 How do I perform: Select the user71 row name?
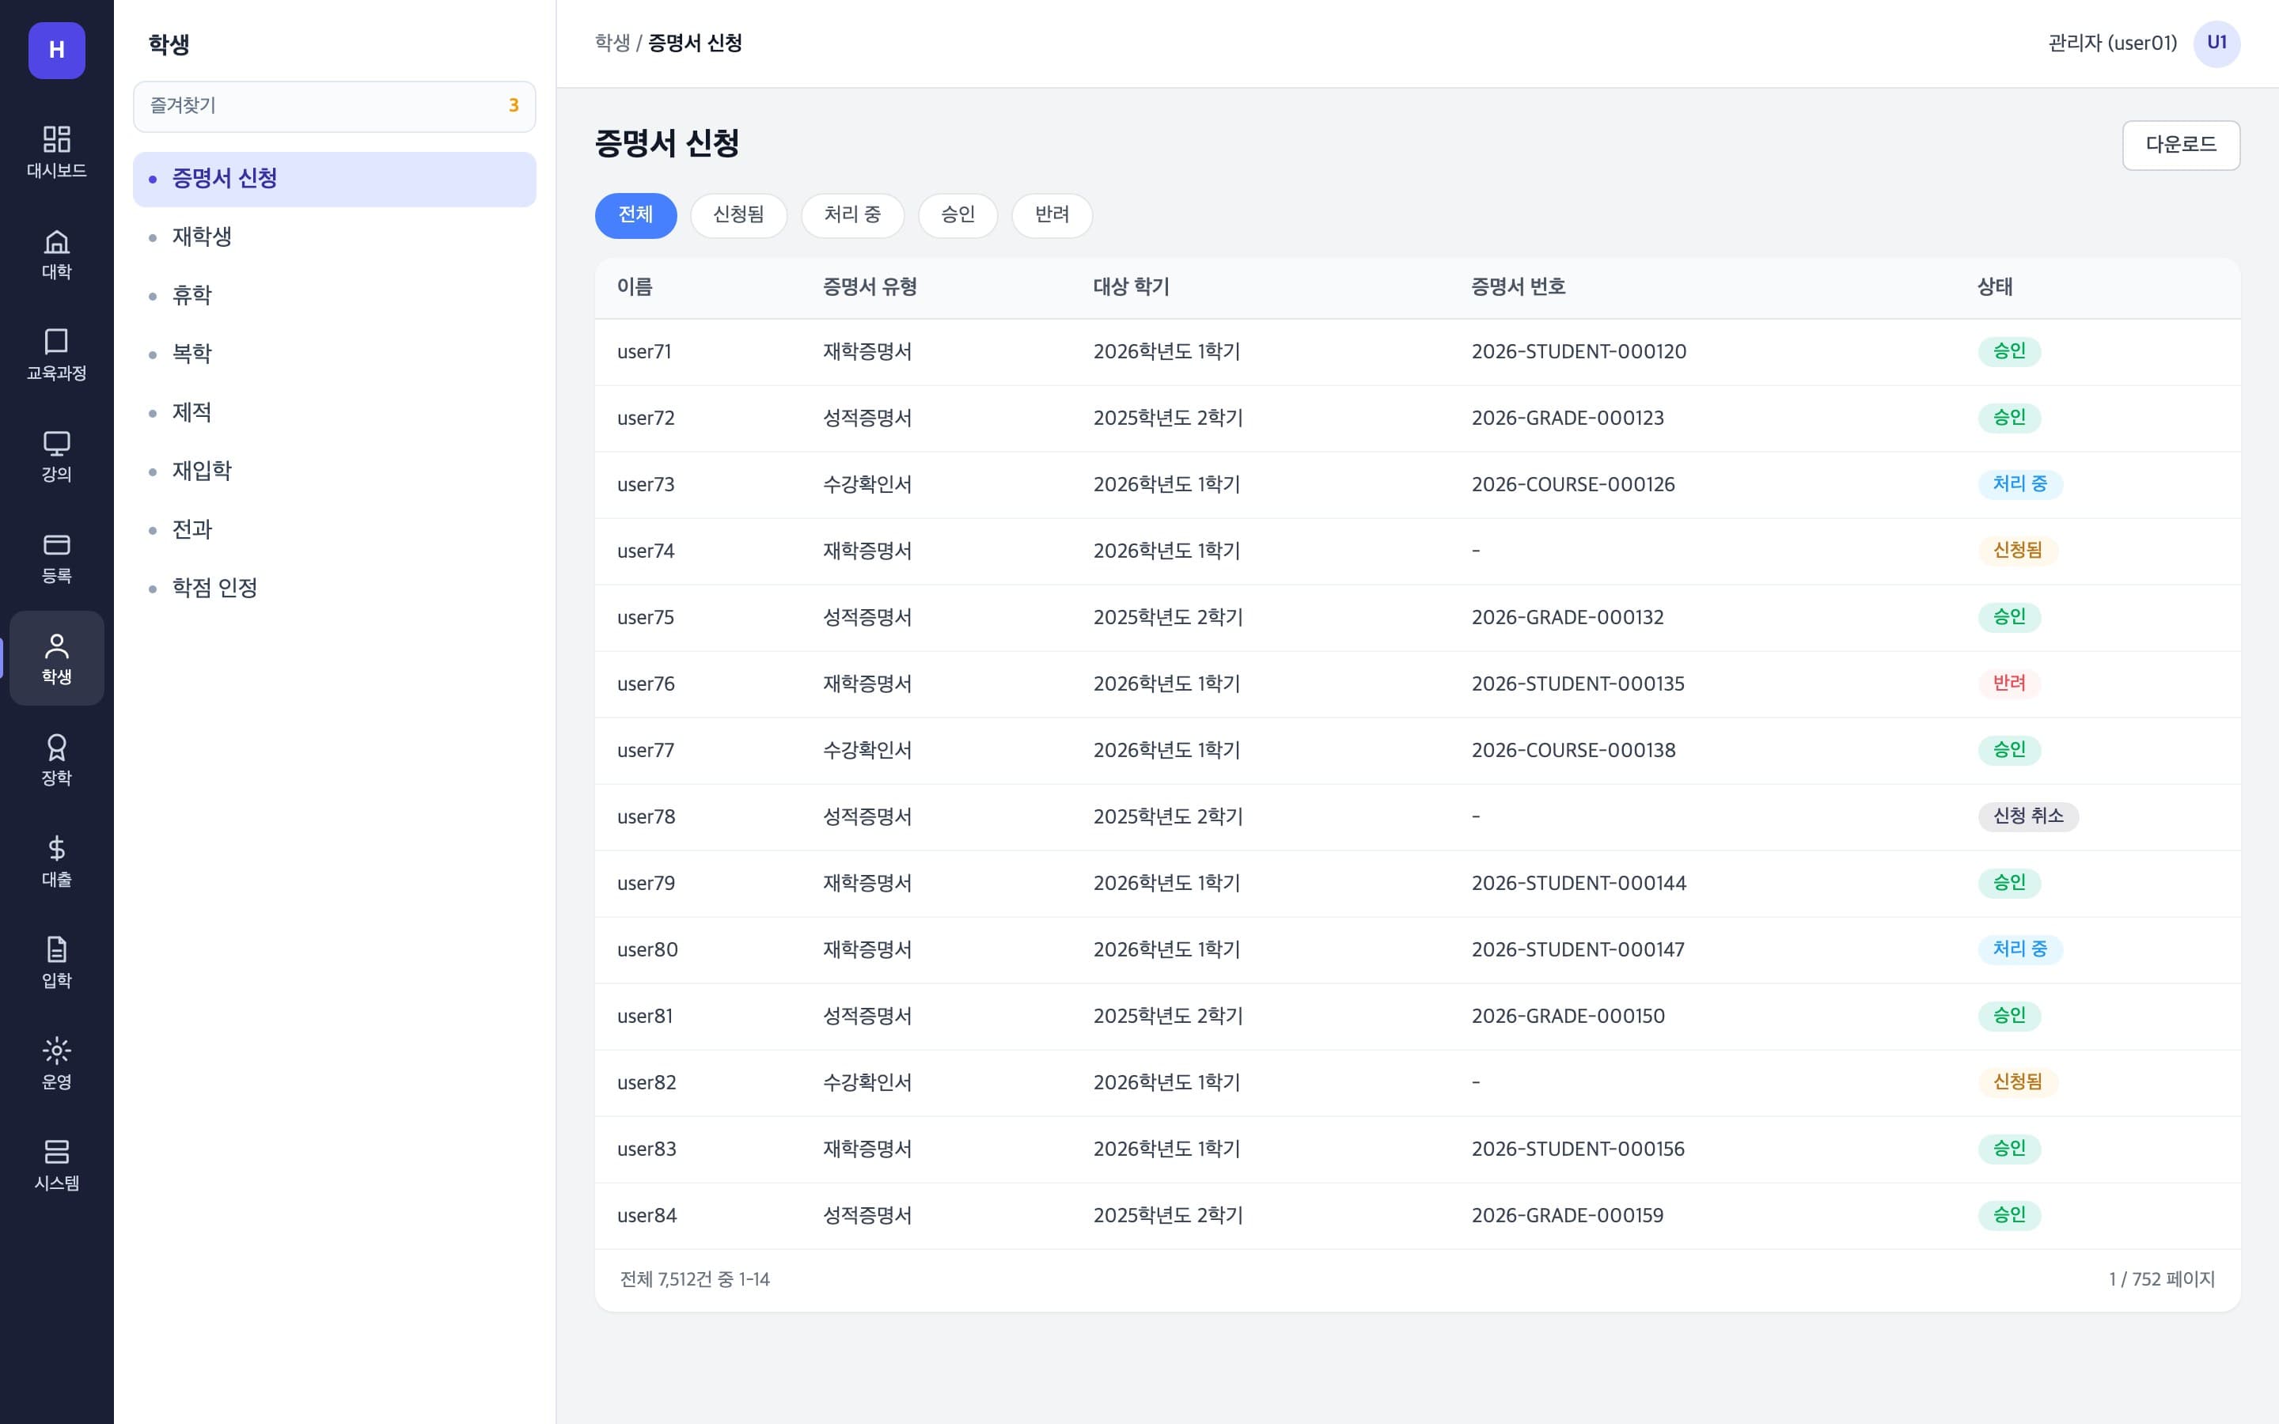(x=644, y=352)
